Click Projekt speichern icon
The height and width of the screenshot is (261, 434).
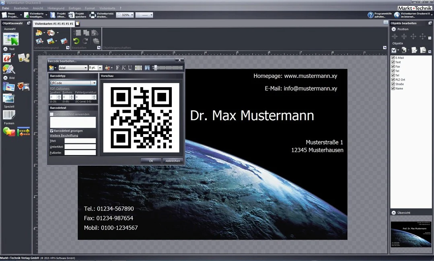coord(72,15)
